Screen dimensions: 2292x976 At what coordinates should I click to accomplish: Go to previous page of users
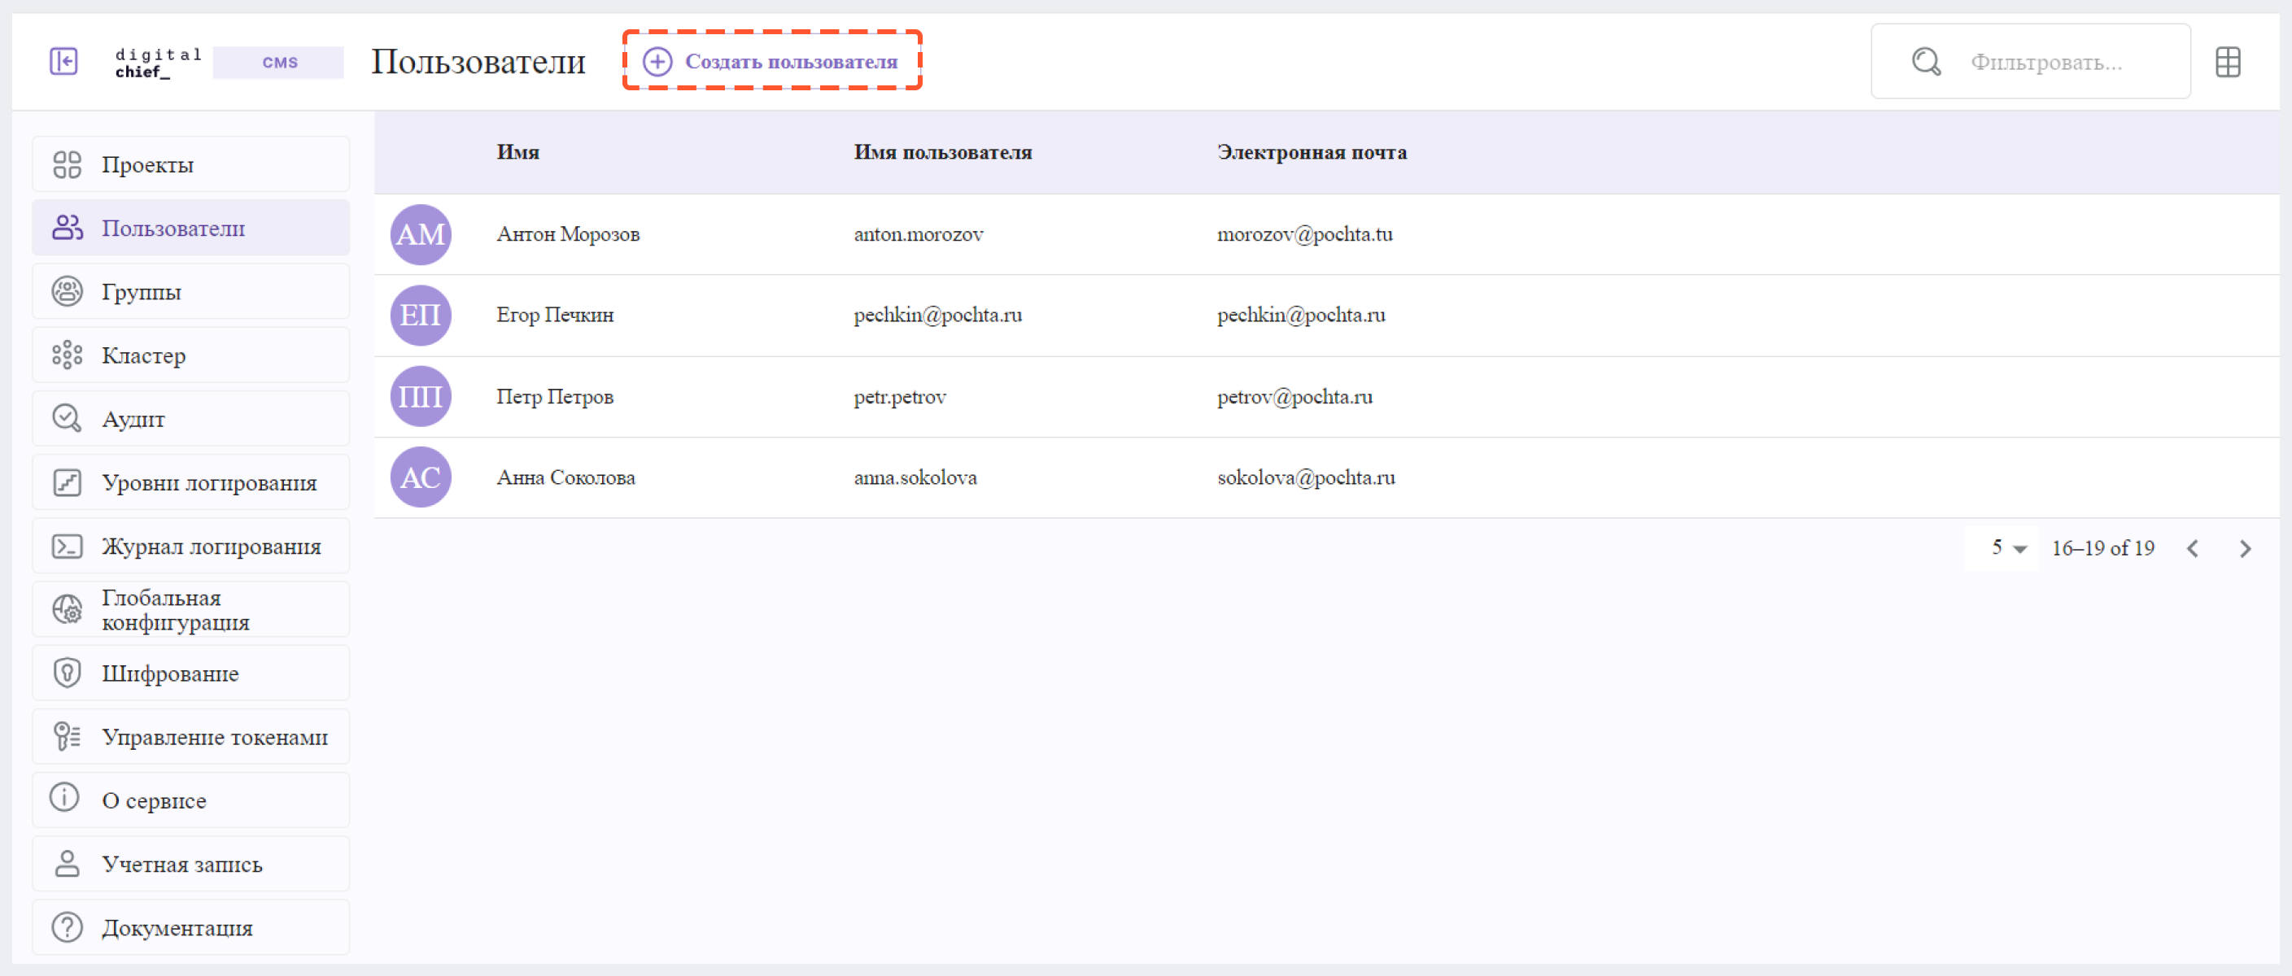[x=2194, y=548]
